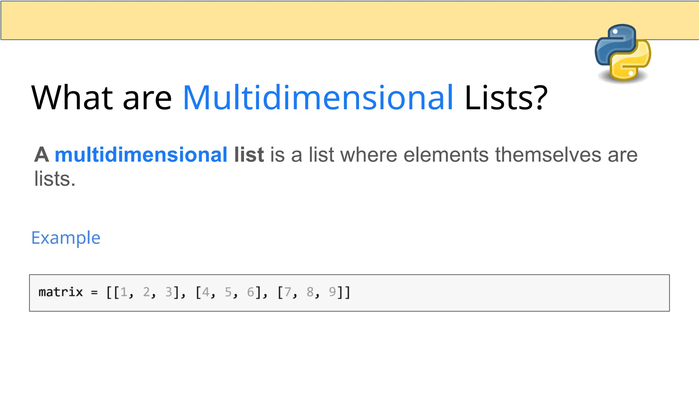Screen dimensions: 699x393
Task: Click the words What are in title
Action: point(101,98)
